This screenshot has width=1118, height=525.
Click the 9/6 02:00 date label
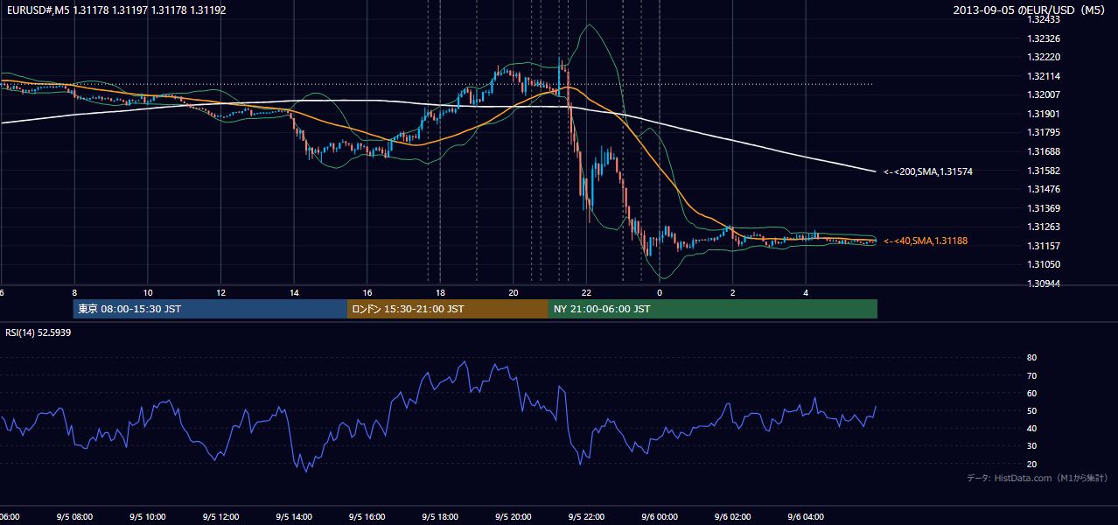pyautogui.click(x=733, y=516)
